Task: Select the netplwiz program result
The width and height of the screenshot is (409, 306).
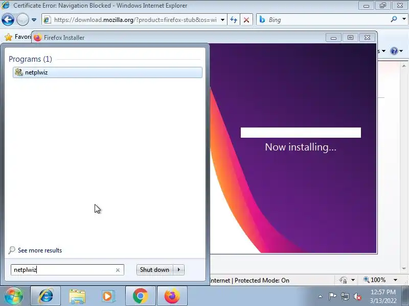Action: click(107, 72)
